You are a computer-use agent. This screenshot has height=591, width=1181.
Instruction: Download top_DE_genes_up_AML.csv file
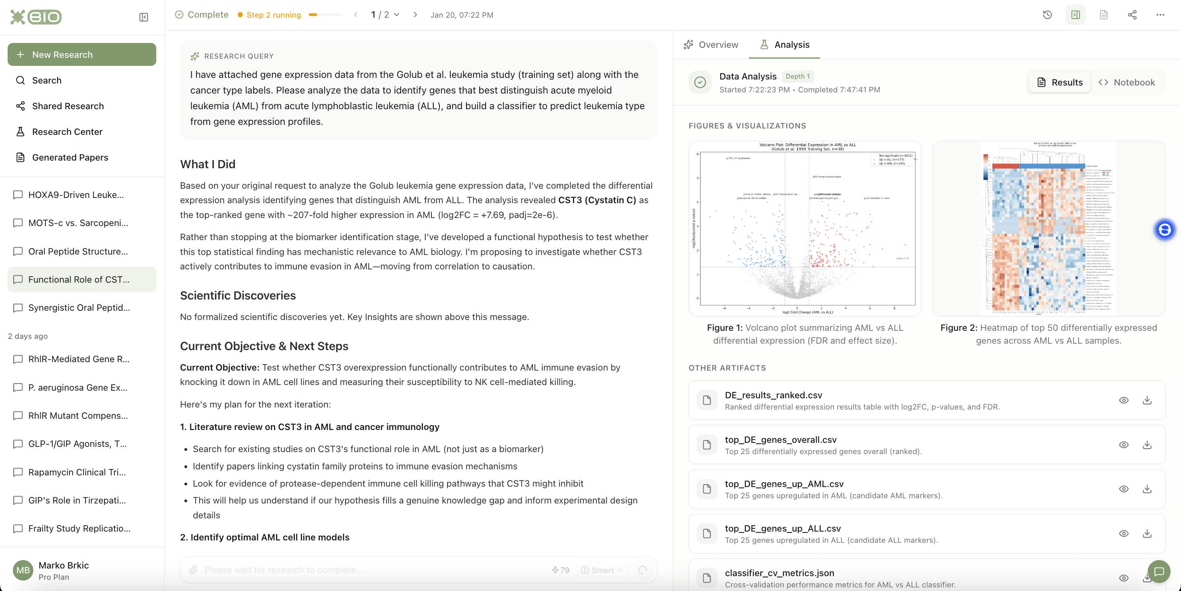click(x=1146, y=489)
